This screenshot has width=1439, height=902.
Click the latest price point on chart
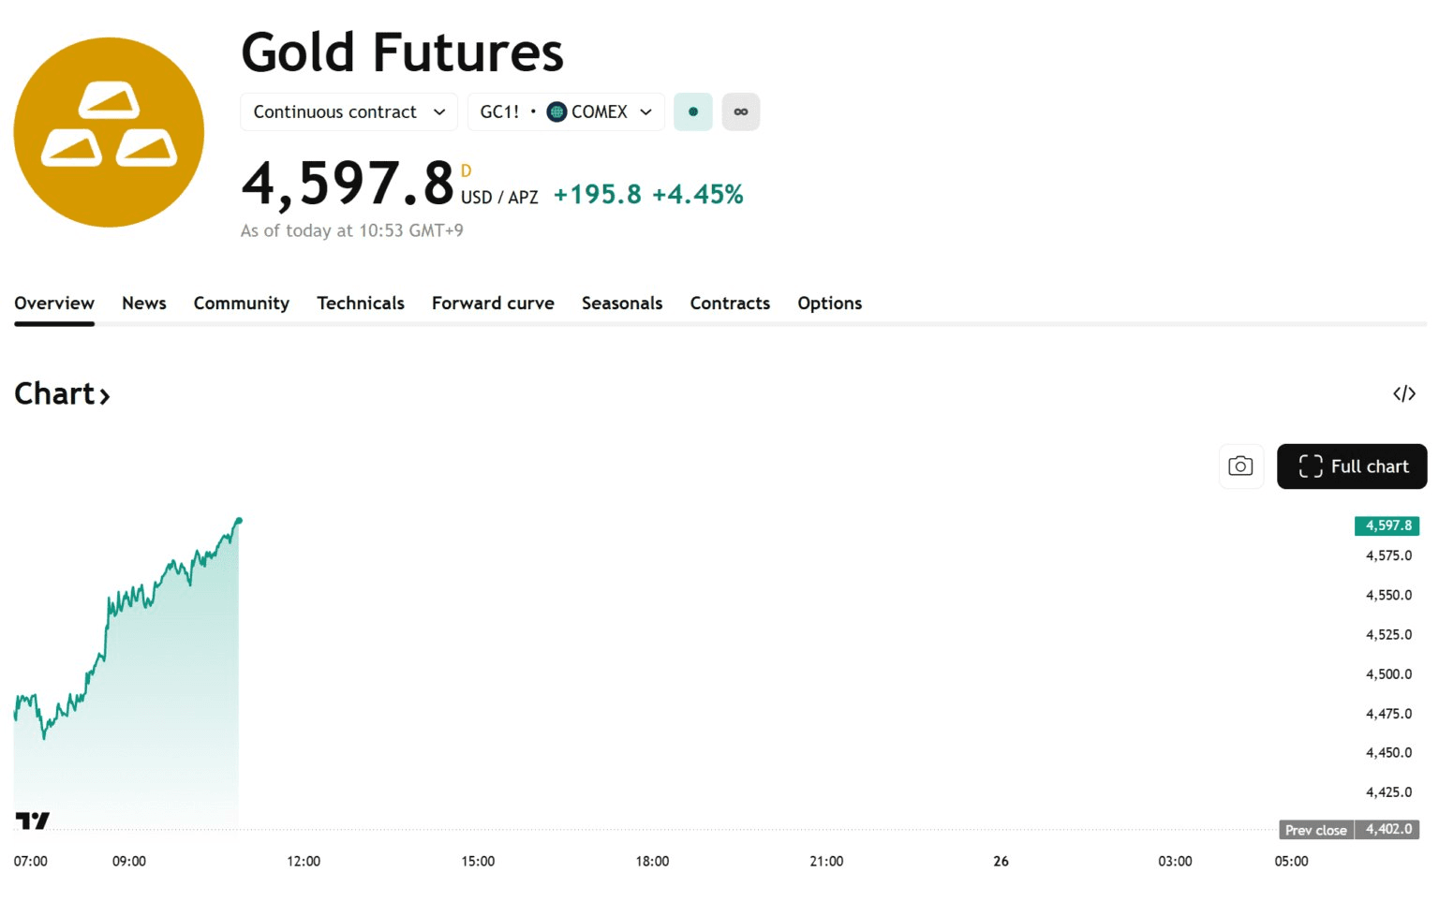tap(239, 520)
